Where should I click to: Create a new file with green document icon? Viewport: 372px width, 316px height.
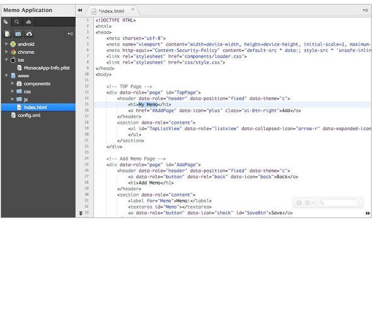[8, 34]
